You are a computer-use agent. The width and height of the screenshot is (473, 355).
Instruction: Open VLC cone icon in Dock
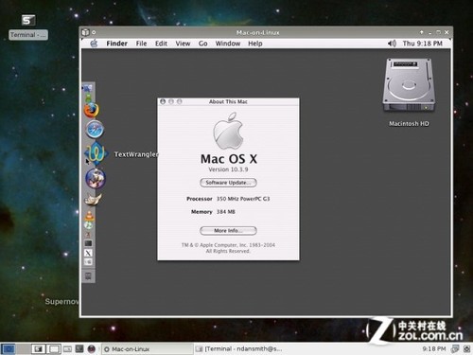click(x=89, y=216)
